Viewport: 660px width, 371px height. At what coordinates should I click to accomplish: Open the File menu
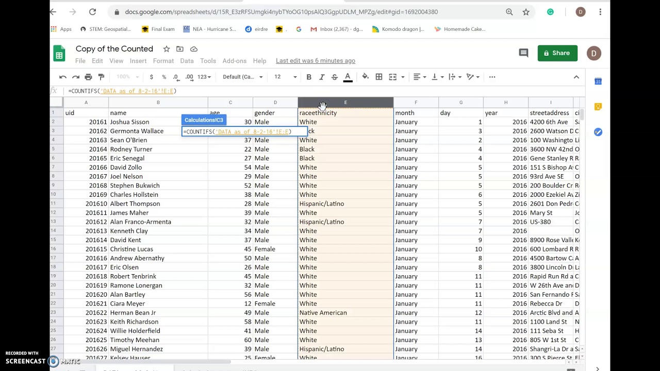click(x=80, y=61)
